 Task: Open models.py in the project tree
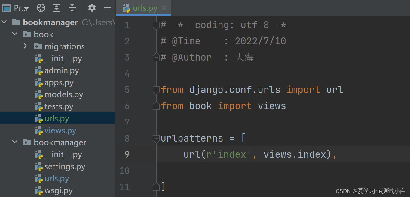[x=64, y=94]
